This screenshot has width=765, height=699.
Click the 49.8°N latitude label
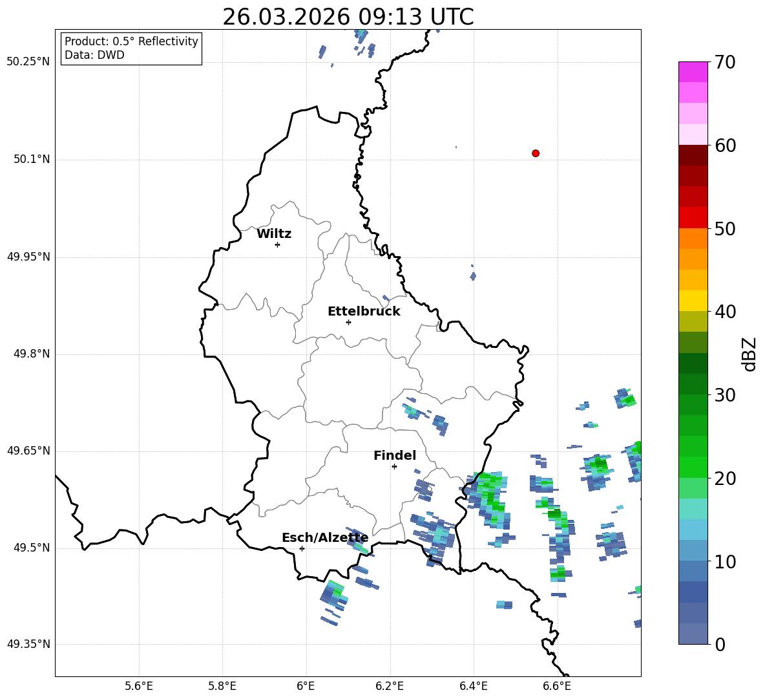coord(32,354)
